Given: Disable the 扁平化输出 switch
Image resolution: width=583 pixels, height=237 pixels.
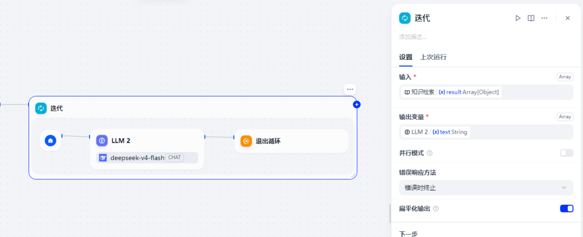Looking at the screenshot, I should [567, 208].
